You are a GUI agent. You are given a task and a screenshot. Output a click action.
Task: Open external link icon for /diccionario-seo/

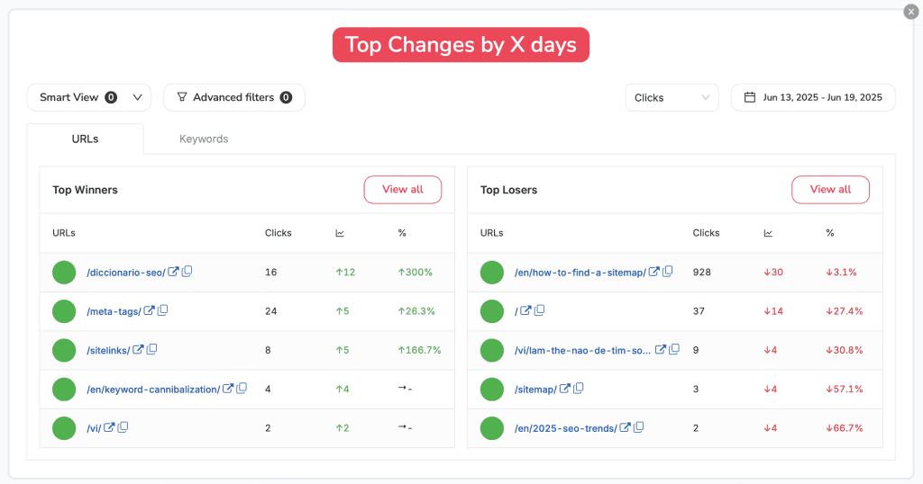pos(173,272)
